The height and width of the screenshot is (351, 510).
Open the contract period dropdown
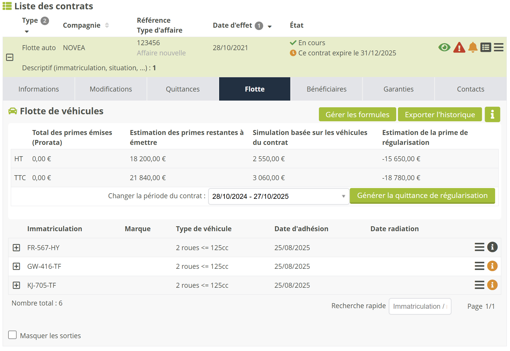tap(278, 196)
